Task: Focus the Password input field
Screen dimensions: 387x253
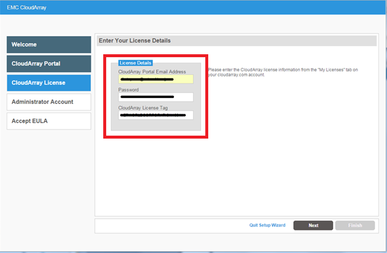Action: tap(156, 97)
